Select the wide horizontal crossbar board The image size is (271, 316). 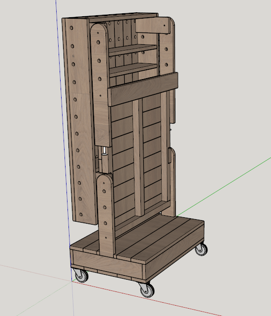tap(143, 89)
